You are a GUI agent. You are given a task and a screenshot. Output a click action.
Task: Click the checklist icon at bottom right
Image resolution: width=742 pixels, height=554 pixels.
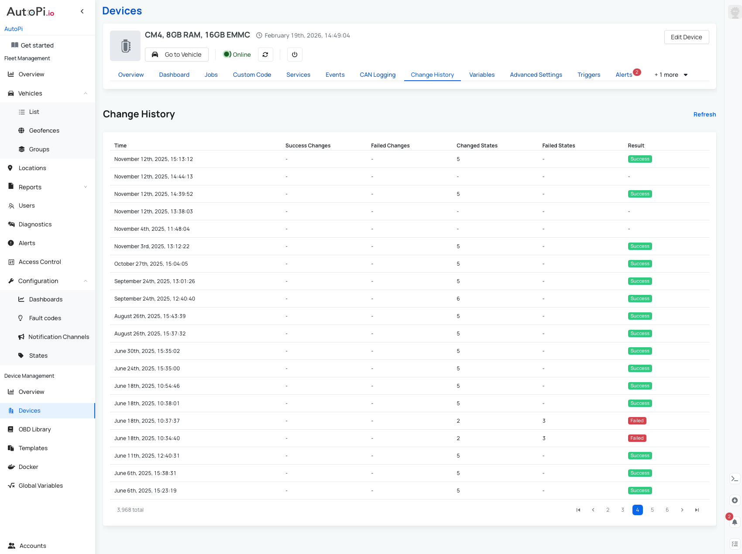coord(735,544)
